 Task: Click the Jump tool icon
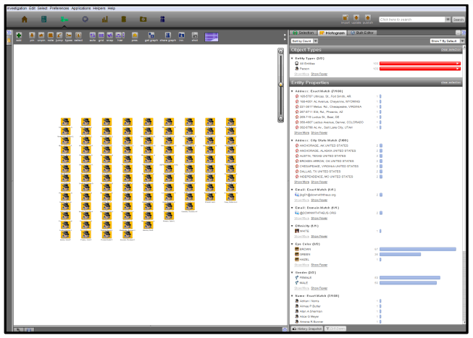tap(59, 35)
